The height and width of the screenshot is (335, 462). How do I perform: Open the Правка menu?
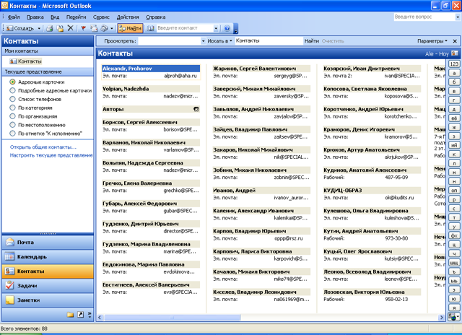(x=35, y=17)
